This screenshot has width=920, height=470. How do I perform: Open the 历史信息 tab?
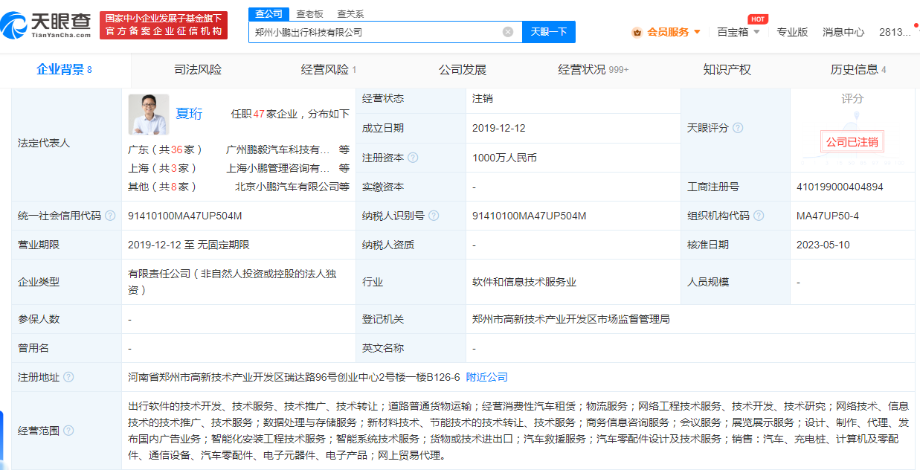(x=858, y=70)
